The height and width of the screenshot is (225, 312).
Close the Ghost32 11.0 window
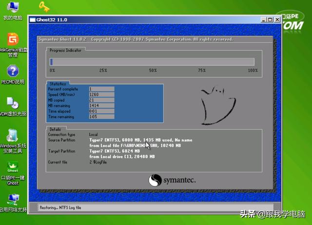pos(276,20)
